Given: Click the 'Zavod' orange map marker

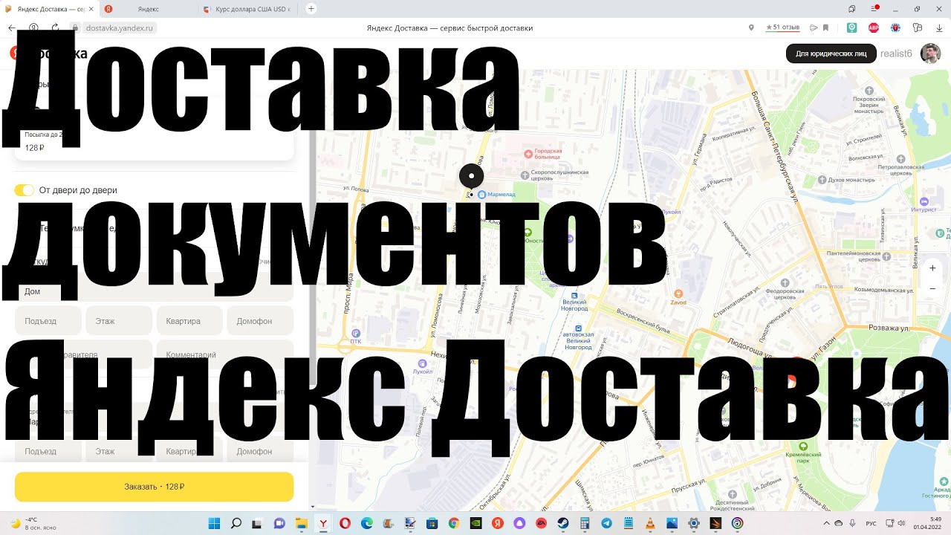Looking at the screenshot, I should (x=678, y=295).
